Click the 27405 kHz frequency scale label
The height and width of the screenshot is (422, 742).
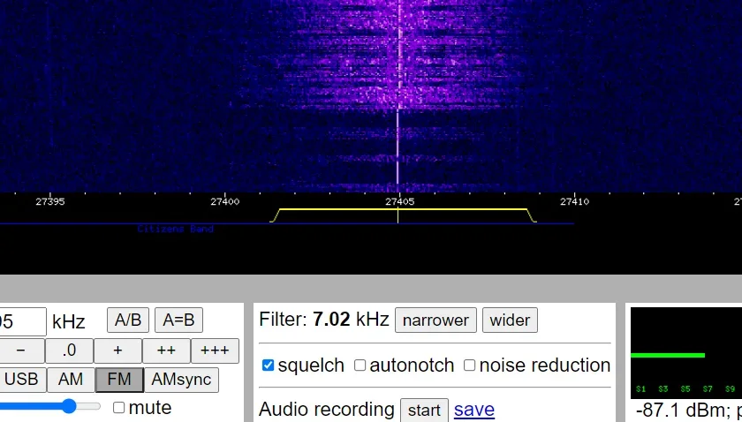400,202
